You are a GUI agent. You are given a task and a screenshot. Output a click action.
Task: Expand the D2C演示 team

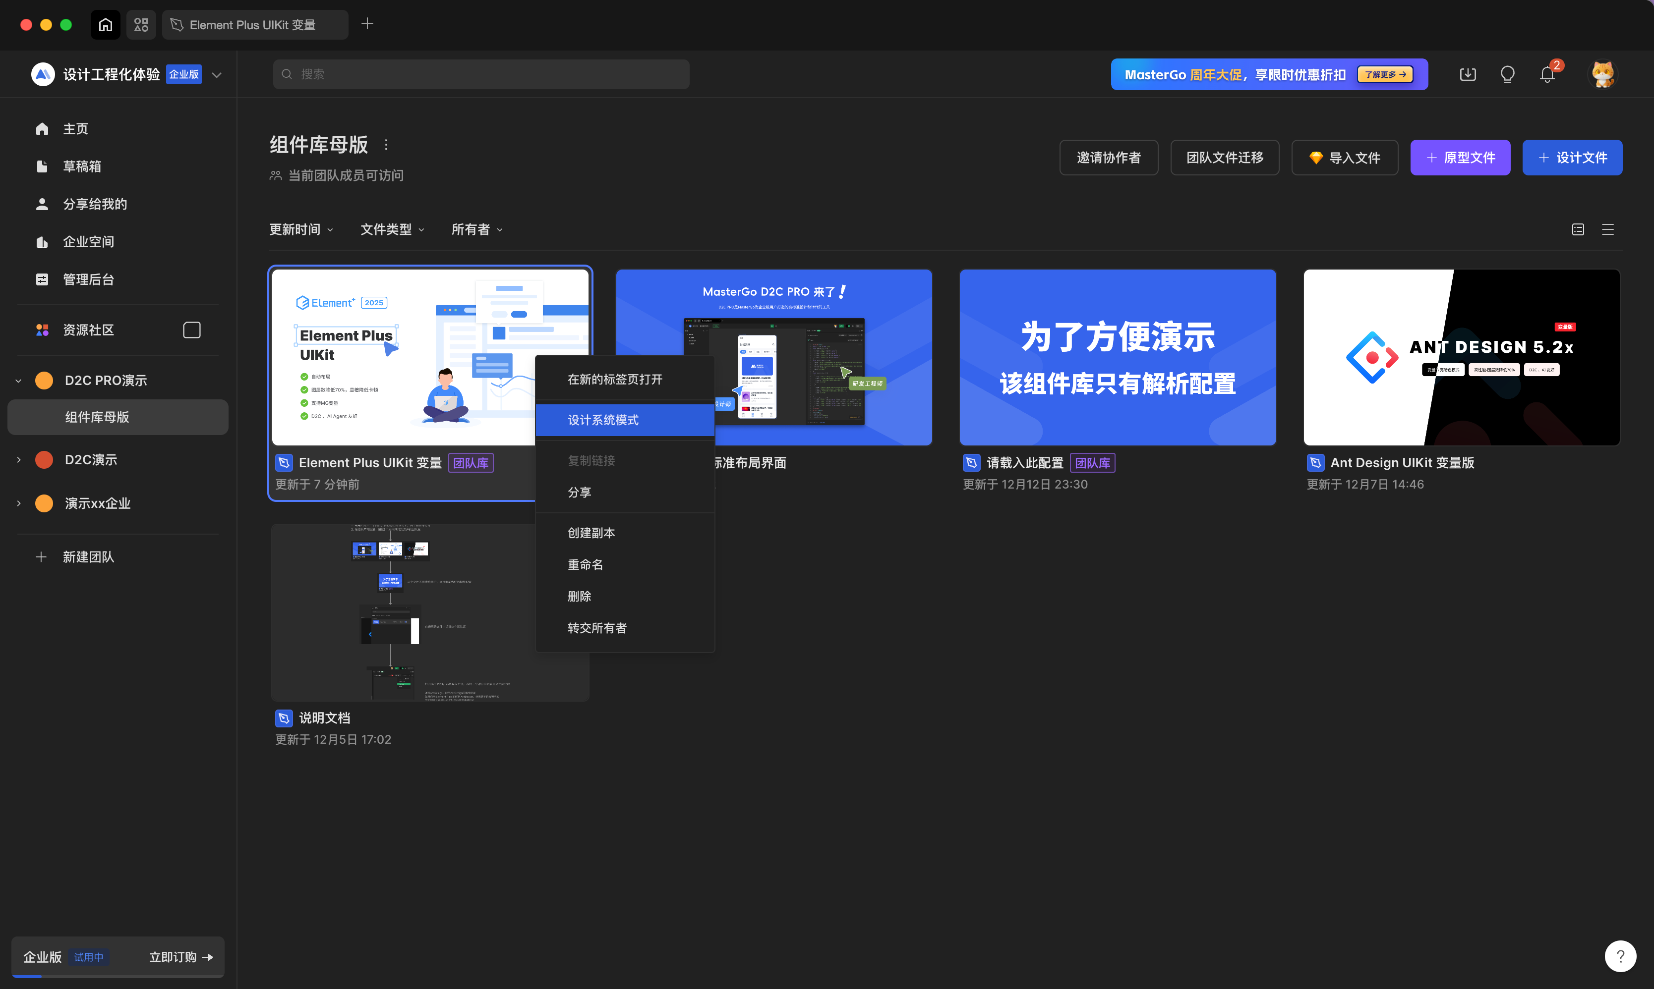19,460
